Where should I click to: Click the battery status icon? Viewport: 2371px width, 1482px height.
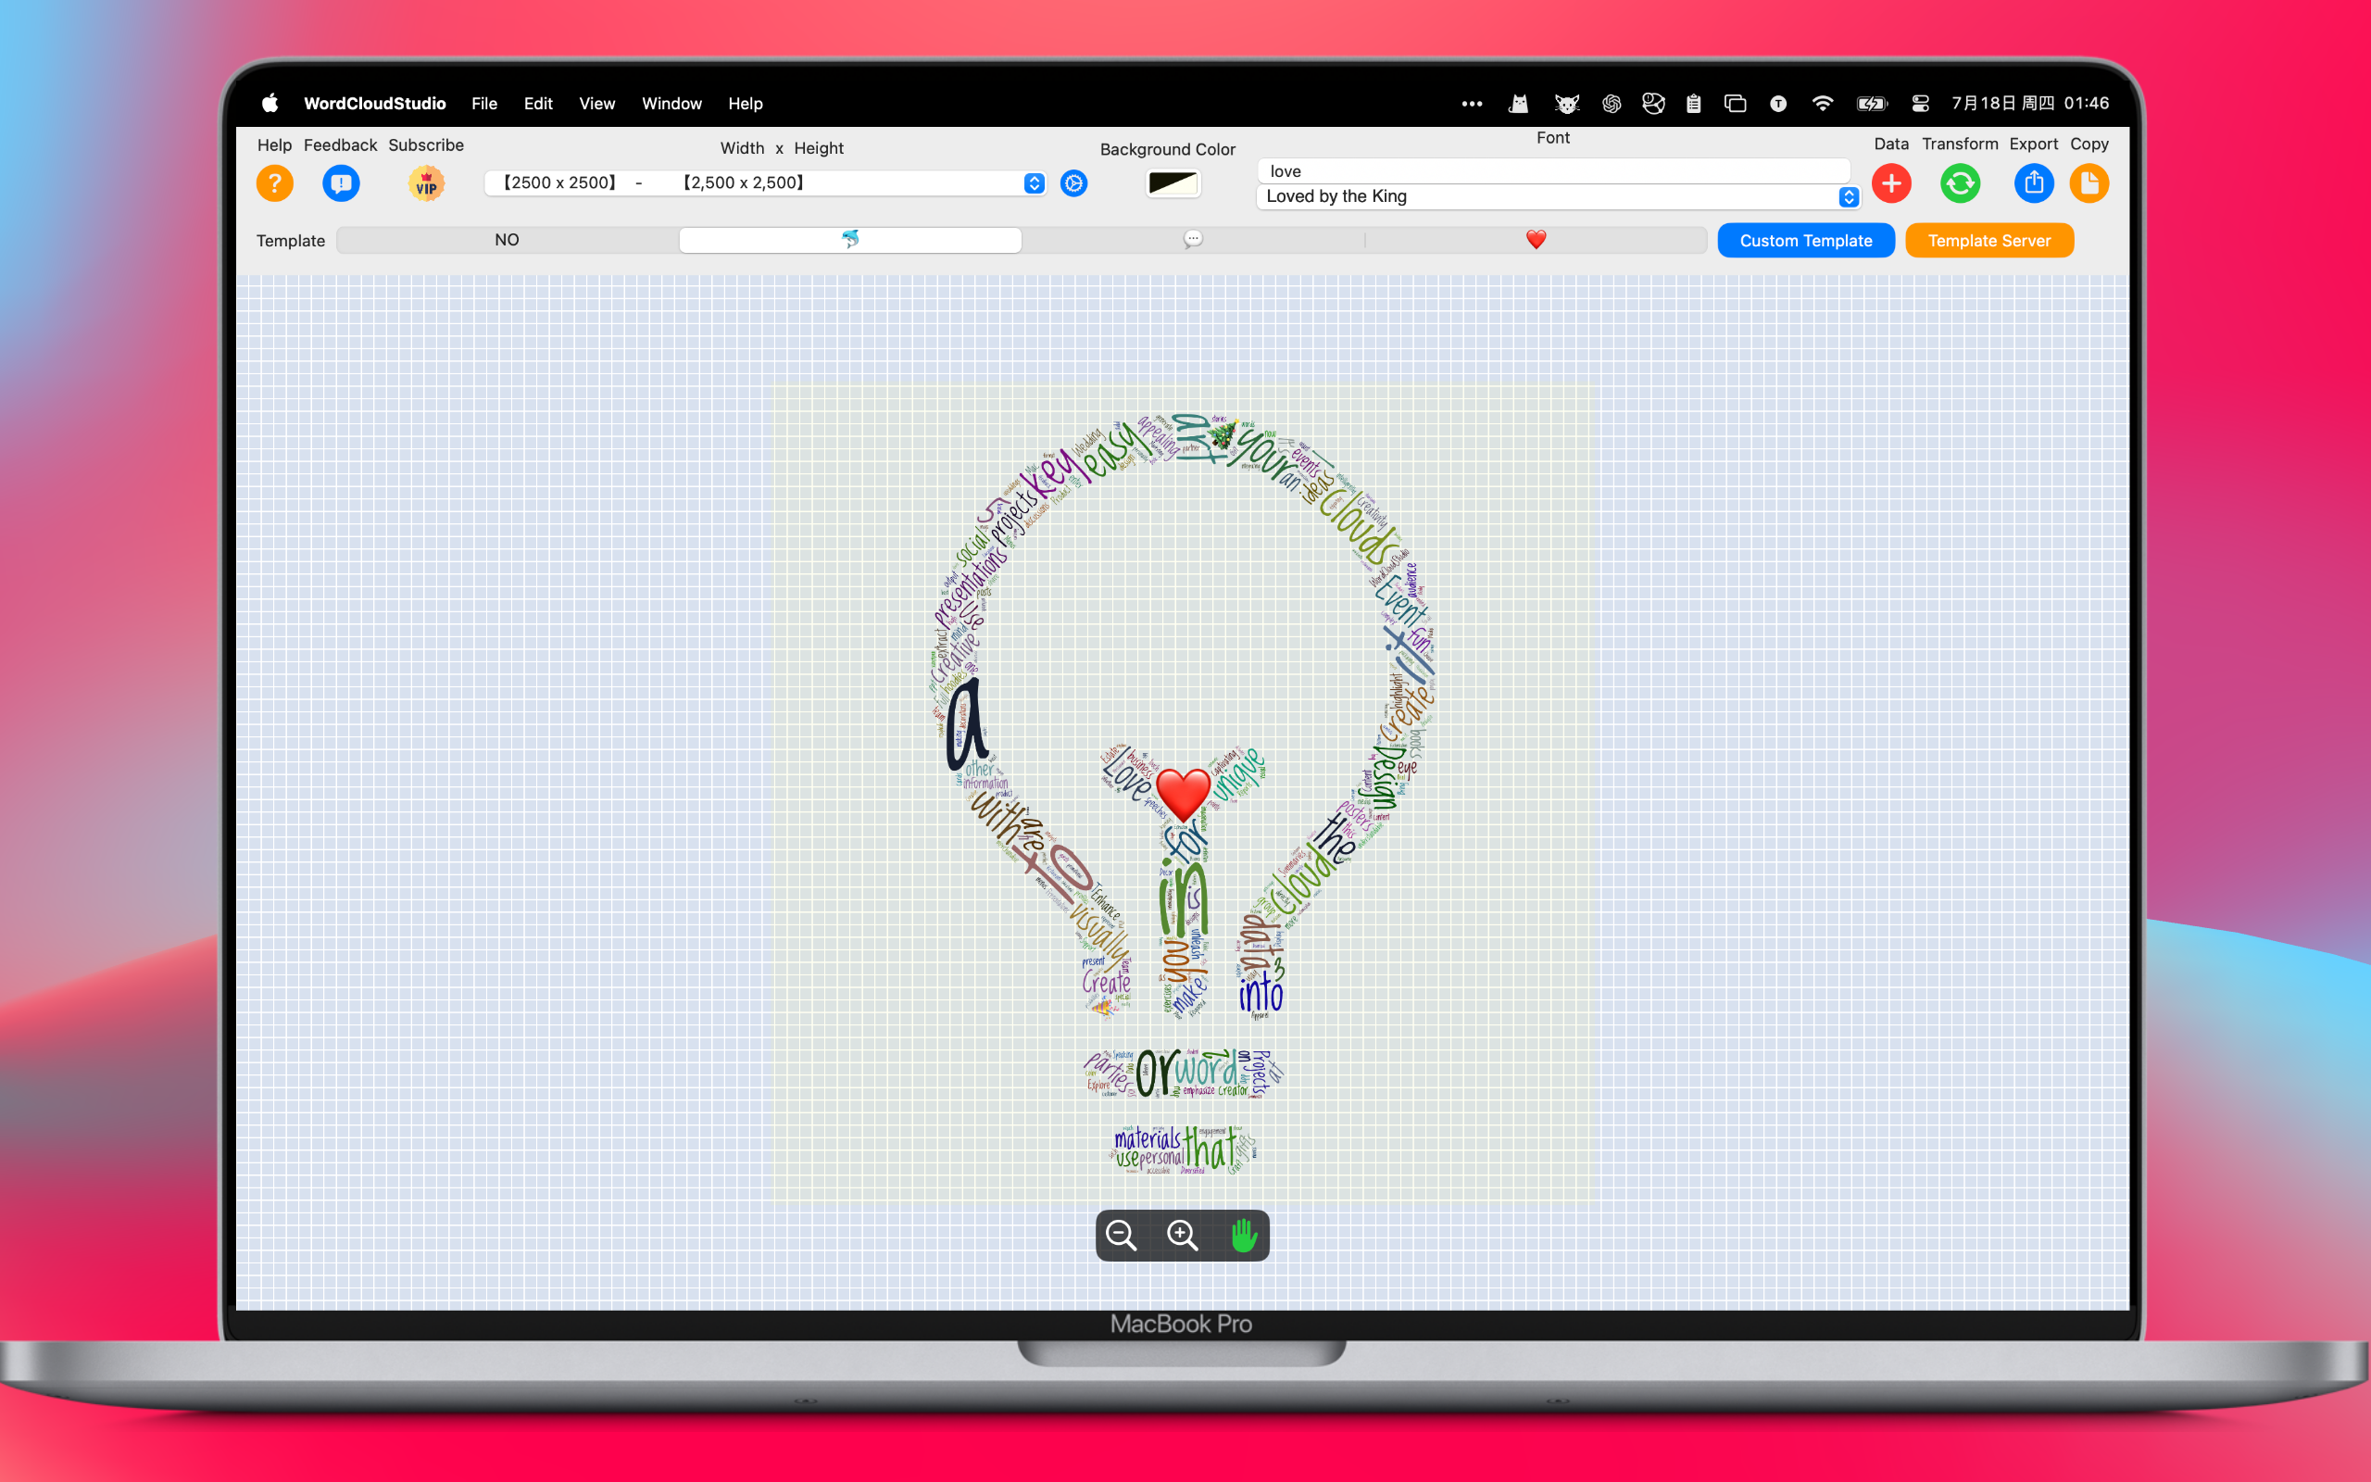pyautogui.click(x=1871, y=103)
